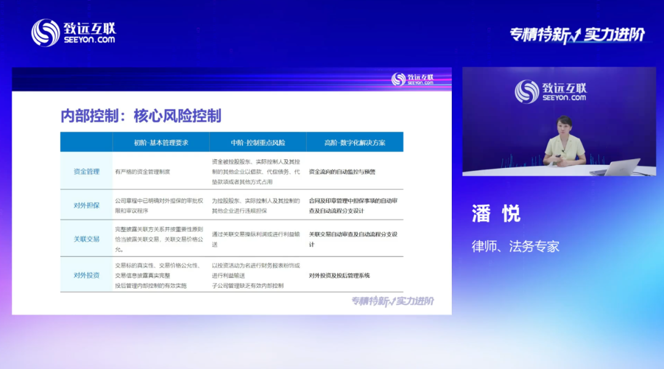Click the 对外投资及投后管理系统 cell

point(339,276)
